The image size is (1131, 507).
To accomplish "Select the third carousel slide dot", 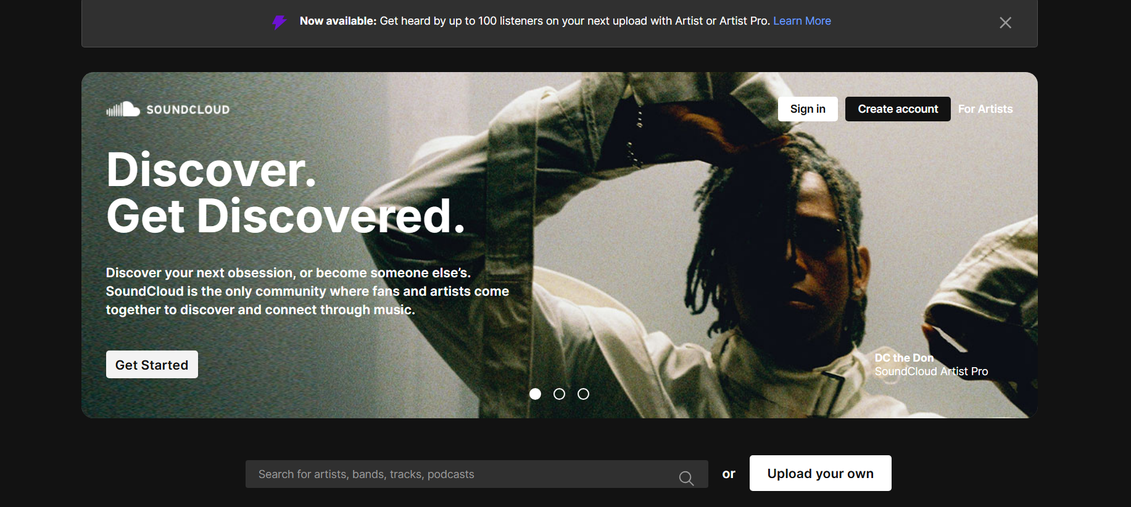I will (x=583, y=394).
